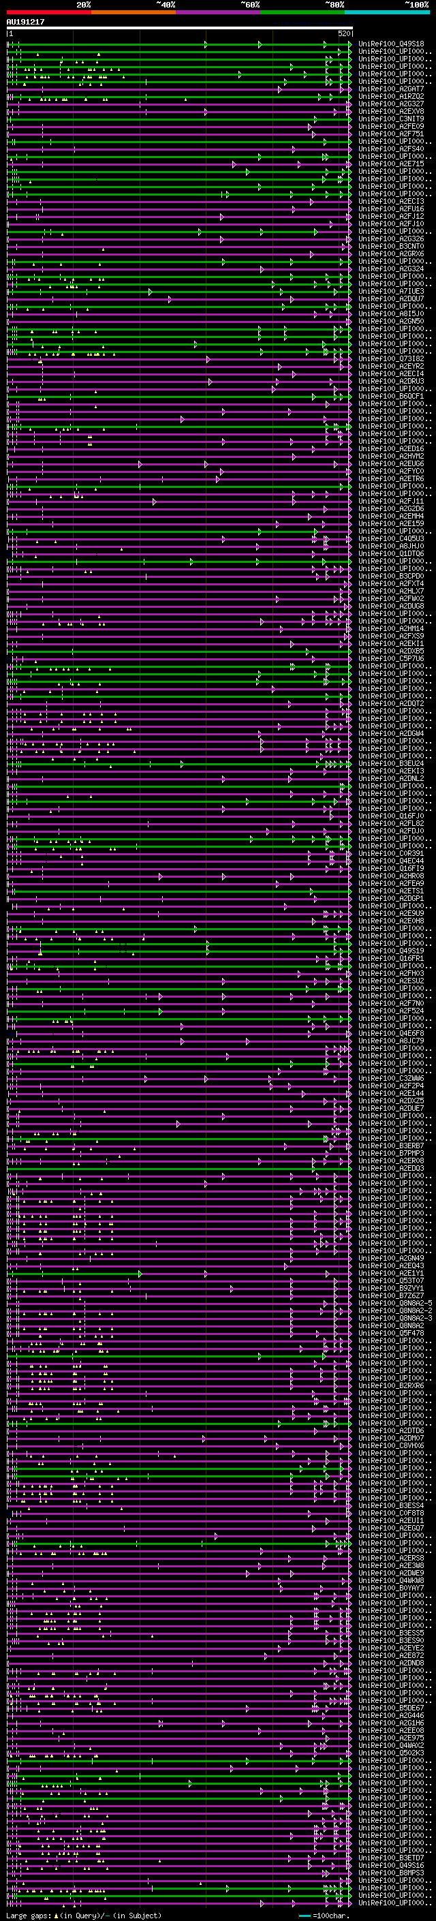
Task: Click hit label UniRef100_A2FEA9
Action: point(391,883)
